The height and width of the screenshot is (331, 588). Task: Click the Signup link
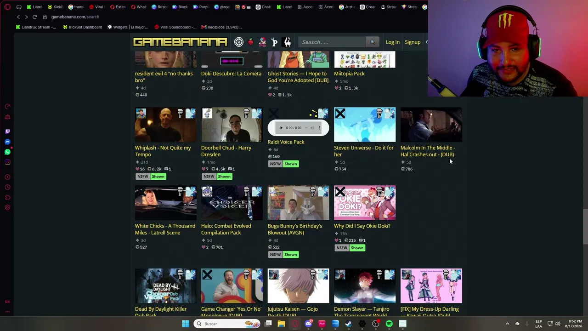[x=413, y=42]
